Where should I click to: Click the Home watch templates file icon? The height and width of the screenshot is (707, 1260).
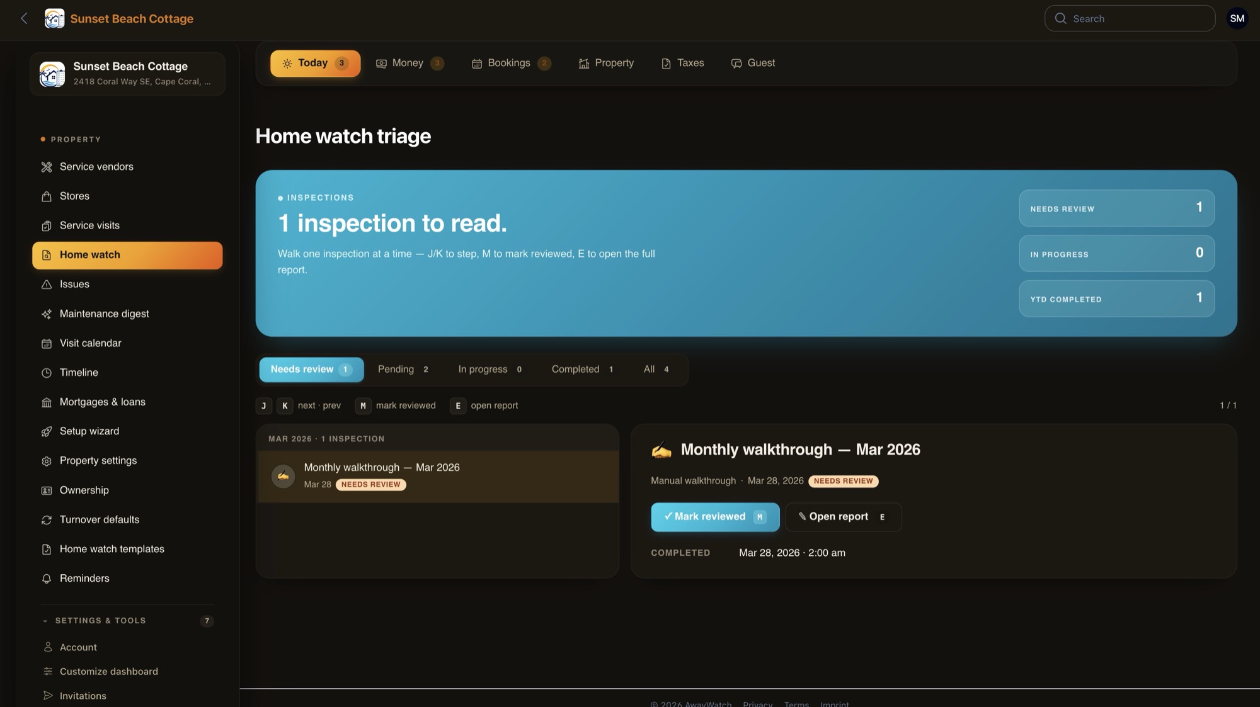tap(47, 549)
